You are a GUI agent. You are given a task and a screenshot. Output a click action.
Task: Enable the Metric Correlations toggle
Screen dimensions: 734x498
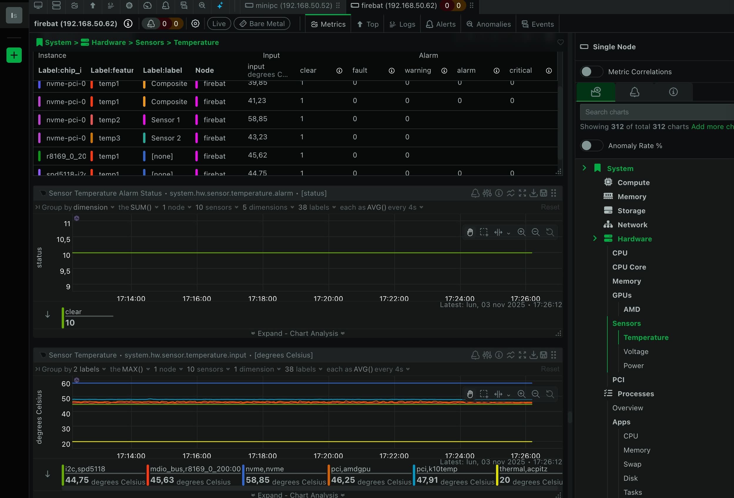pyautogui.click(x=591, y=72)
